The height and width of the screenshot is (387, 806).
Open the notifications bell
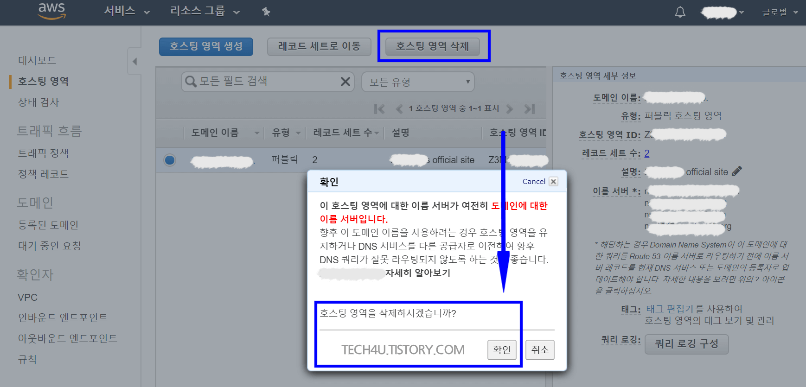[680, 12]
